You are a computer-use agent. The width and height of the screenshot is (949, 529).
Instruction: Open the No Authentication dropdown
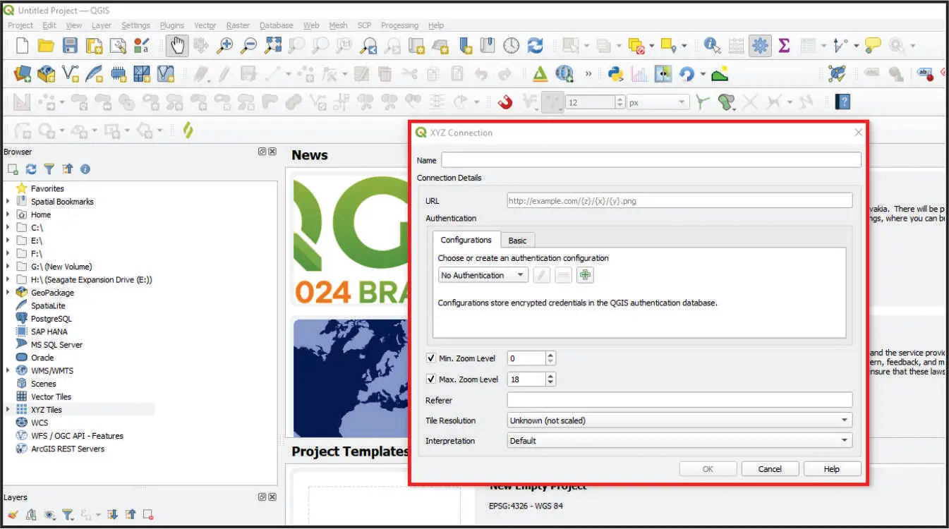483,275
